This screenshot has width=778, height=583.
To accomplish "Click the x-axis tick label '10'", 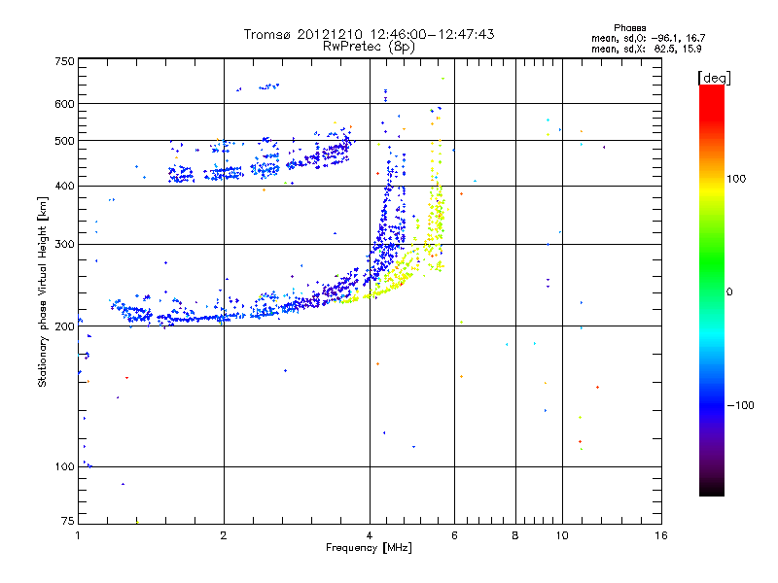I will point(562,535).
